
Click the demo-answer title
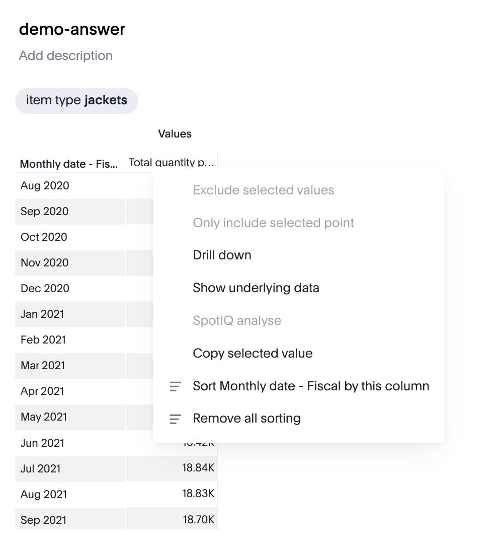coord(72,29)
